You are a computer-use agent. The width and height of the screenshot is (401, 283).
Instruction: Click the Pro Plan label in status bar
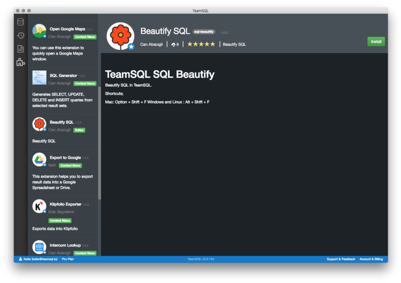point(68,259)
